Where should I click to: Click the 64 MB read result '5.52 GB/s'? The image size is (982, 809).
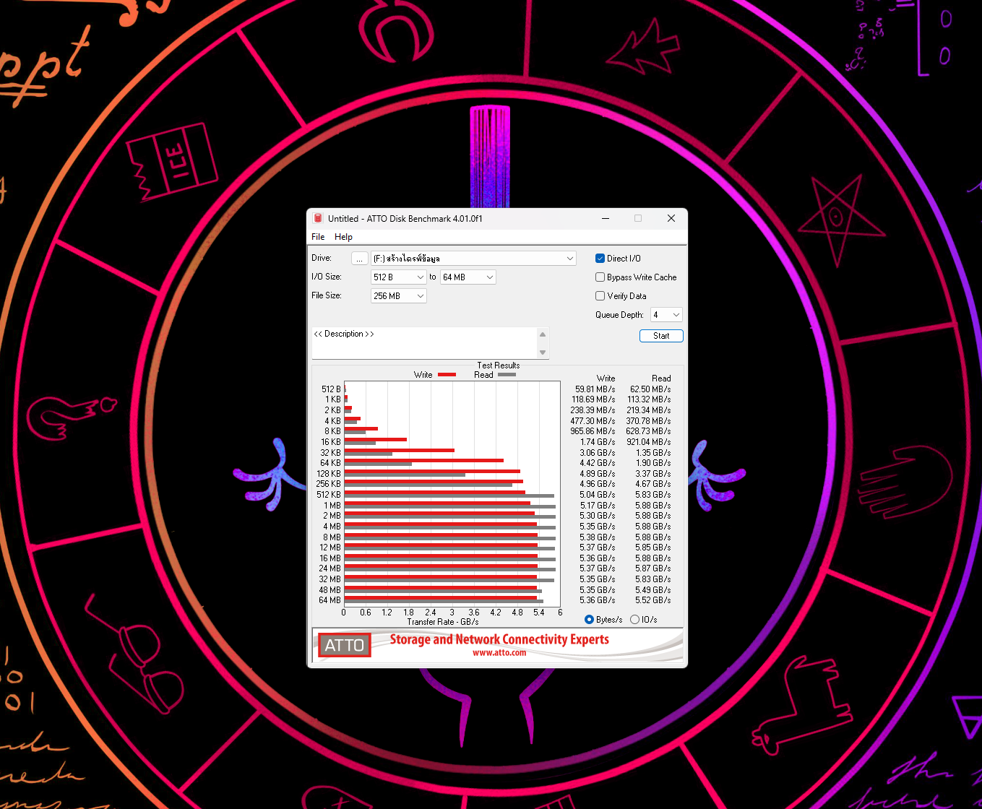[653, 600]
